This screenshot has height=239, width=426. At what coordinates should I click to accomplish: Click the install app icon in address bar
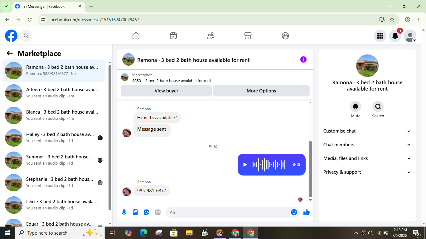[x=382, y=20]
